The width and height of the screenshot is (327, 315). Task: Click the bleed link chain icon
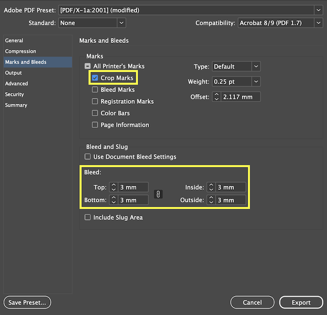158,194
